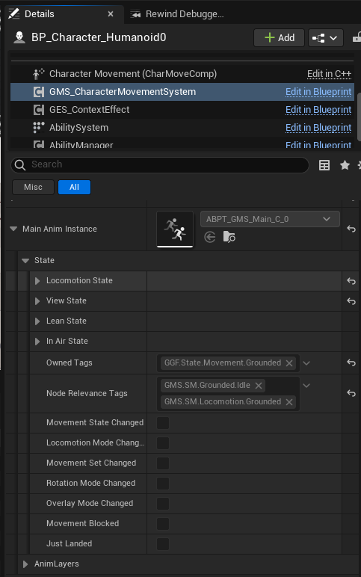The width and height of the screenshot is (361, 577).
Task: Remove the GMS.SM.Grounded.Idle tag
Action: tap(259, 386)
